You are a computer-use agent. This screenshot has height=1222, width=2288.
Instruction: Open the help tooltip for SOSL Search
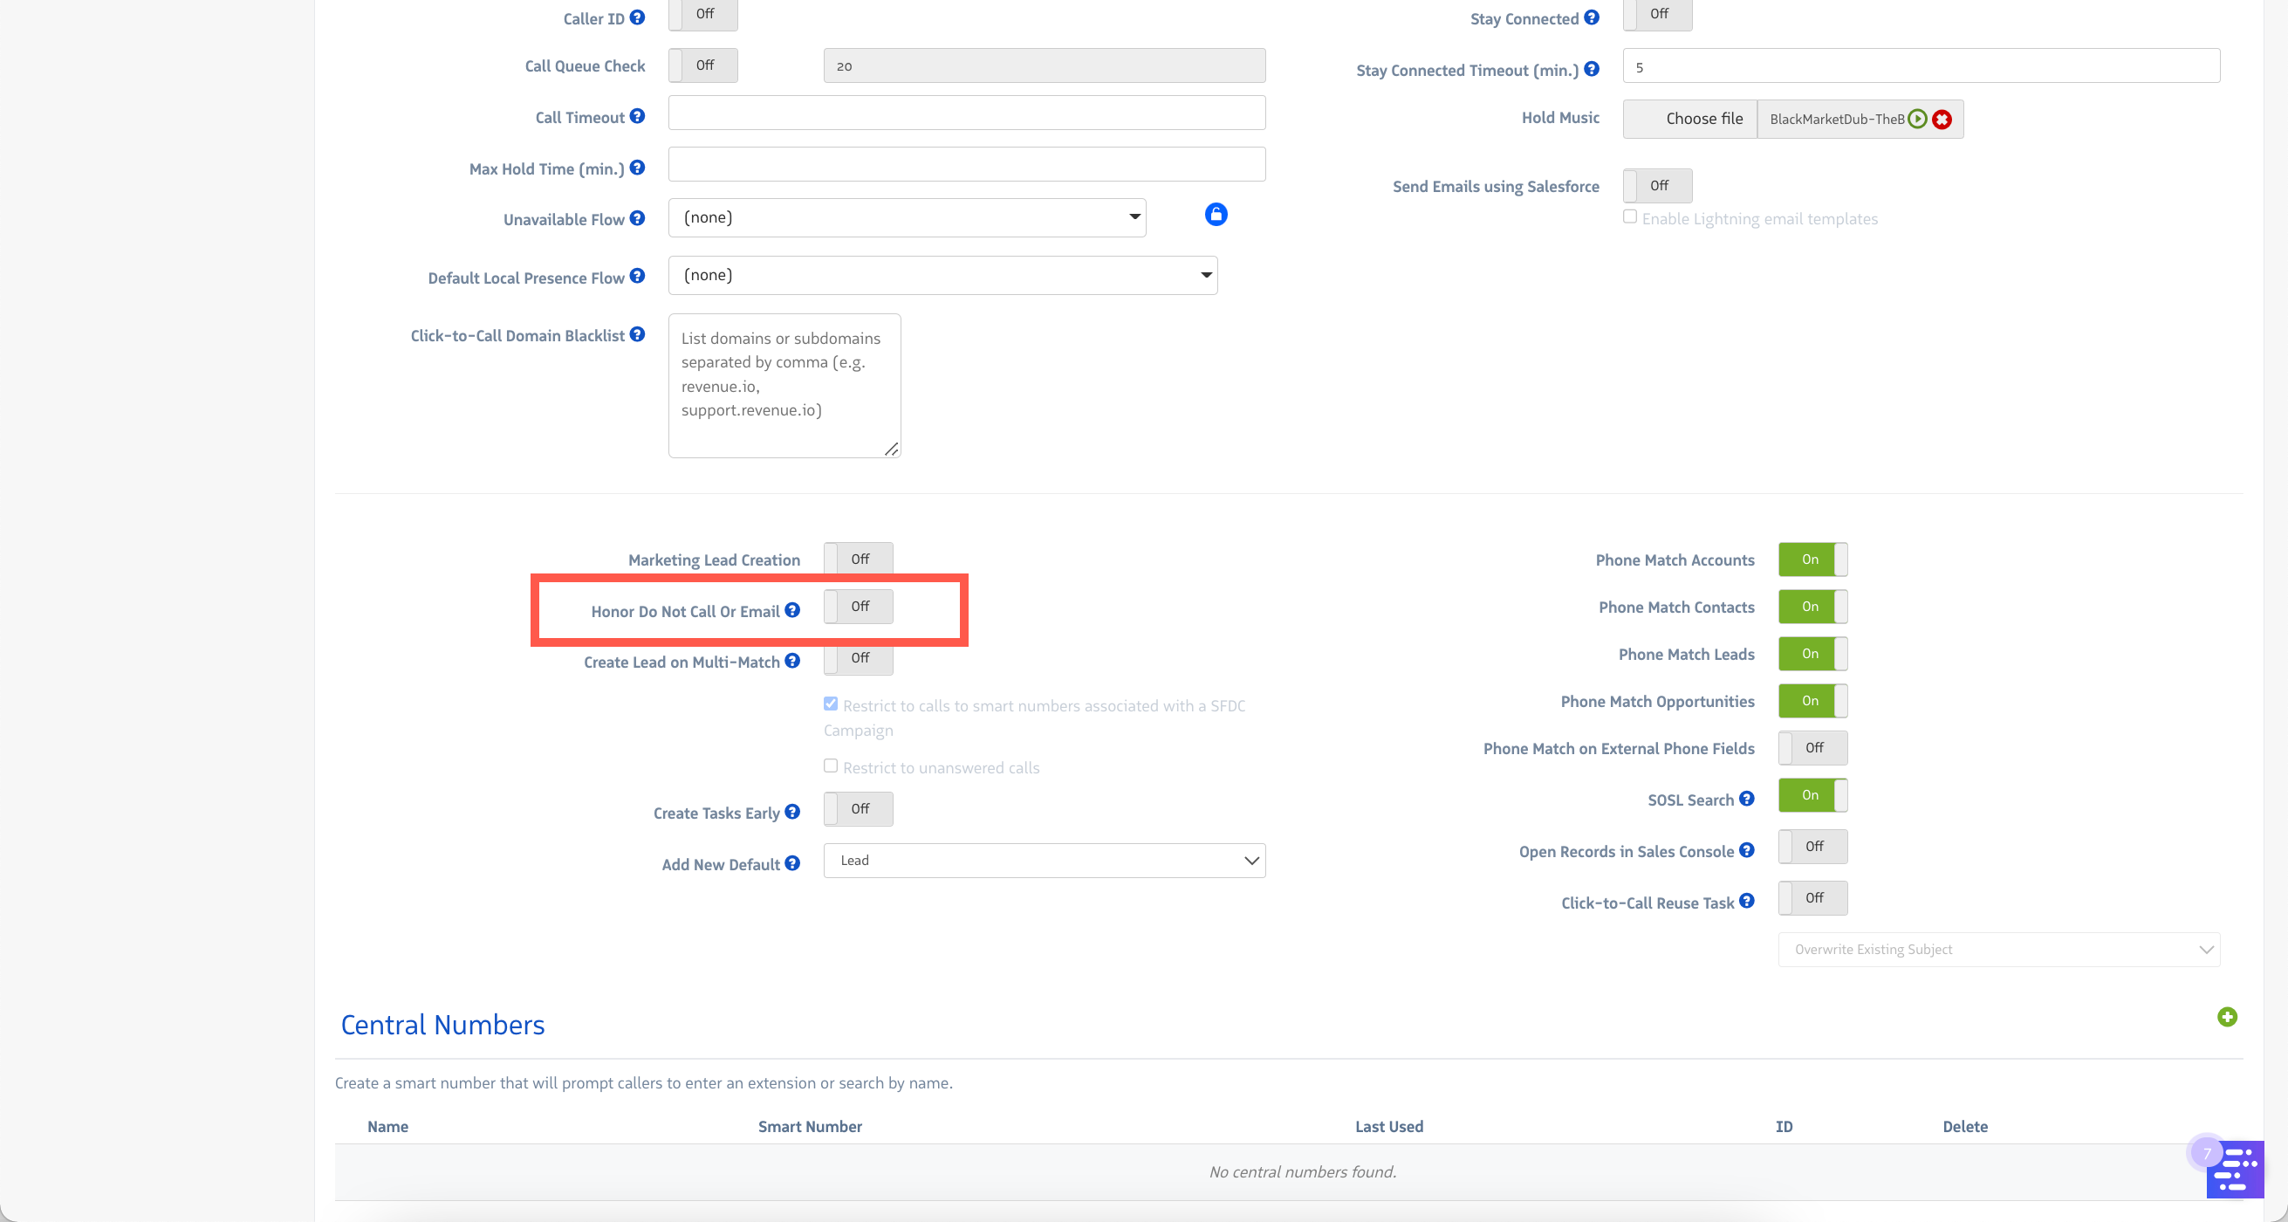(x=1746, y=799)
